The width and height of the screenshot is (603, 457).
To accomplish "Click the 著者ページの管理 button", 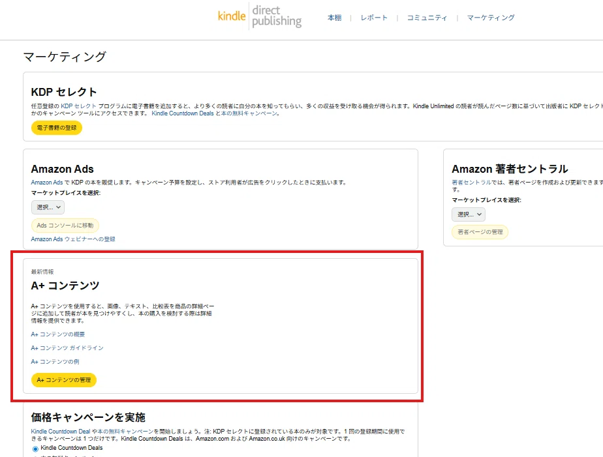I will tap(480, 232).
